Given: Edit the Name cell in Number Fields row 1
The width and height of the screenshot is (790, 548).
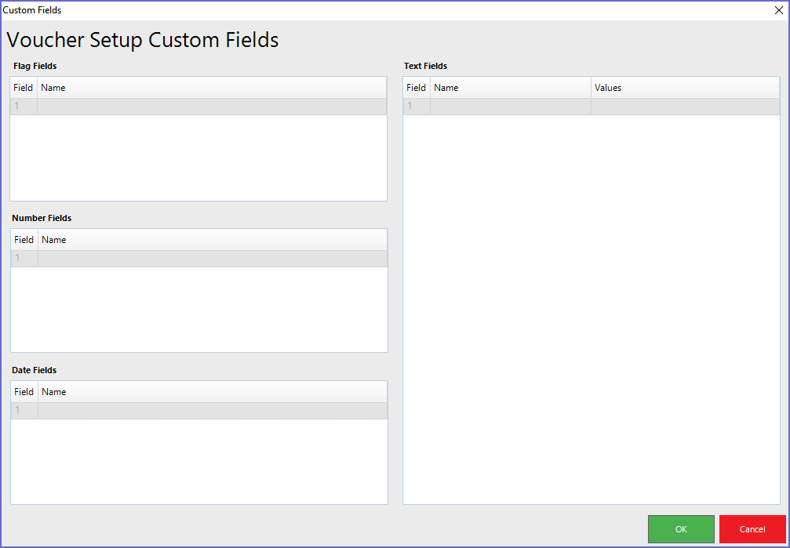Looking at the screenshot, I should tap(212, 258).
